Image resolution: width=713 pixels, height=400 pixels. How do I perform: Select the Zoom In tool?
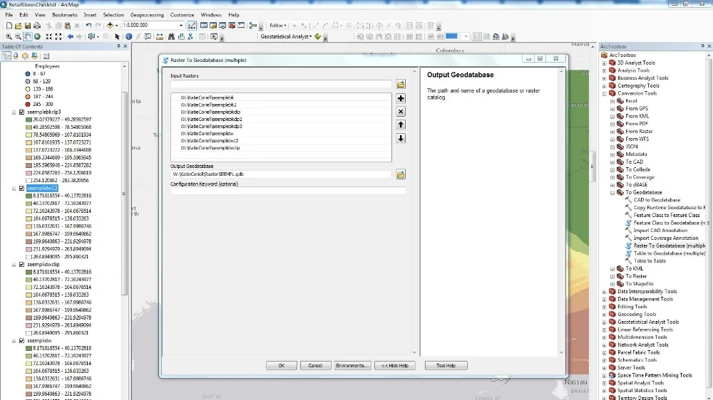pos(9,37)
